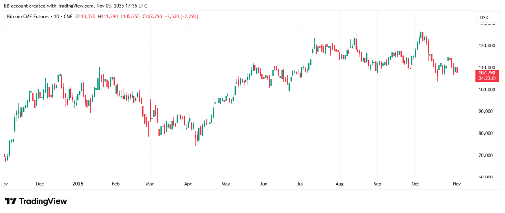Click the Jul label on the time axis
Viewport: 505px width, 213px height.
tap(300, 184)
